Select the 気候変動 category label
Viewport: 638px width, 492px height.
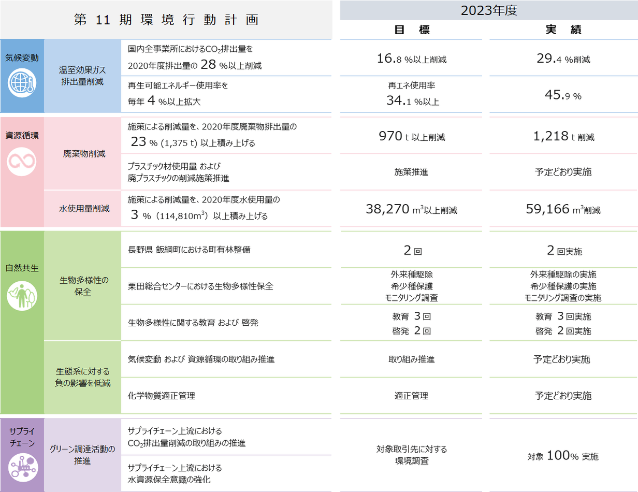(x=22, y=57)
